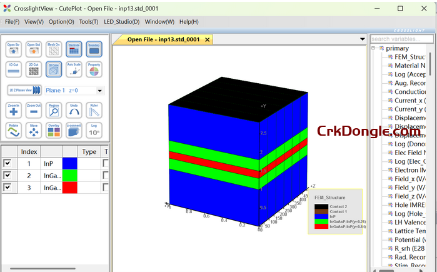Activate the 3D Cube view icon
The height and width of the screenshot is (272, 437).
tap(54, 69)
